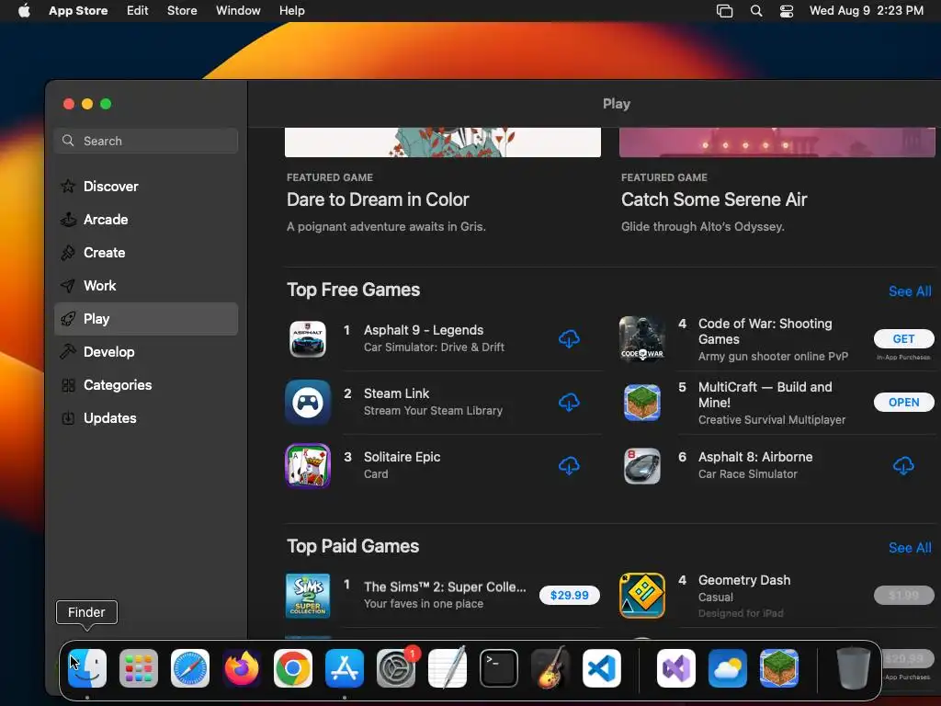Go to Develop in the sidebar
This screenshot has height=706, width=941.
point(146,352)
